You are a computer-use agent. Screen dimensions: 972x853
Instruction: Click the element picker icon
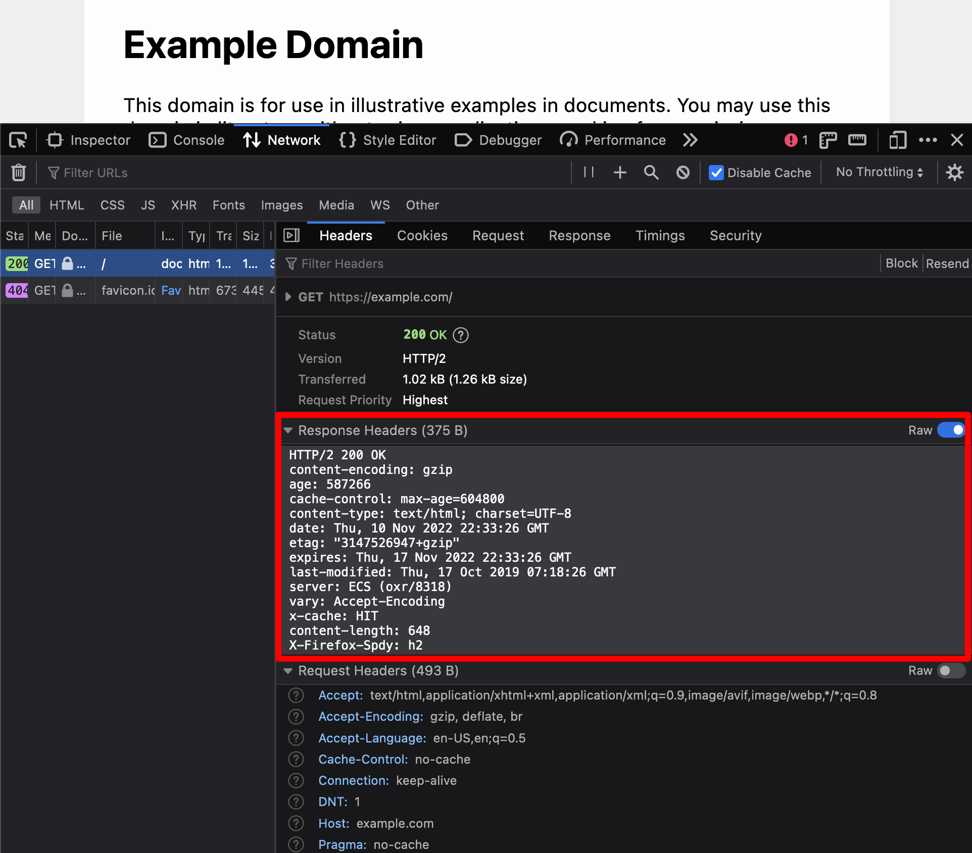18,140
